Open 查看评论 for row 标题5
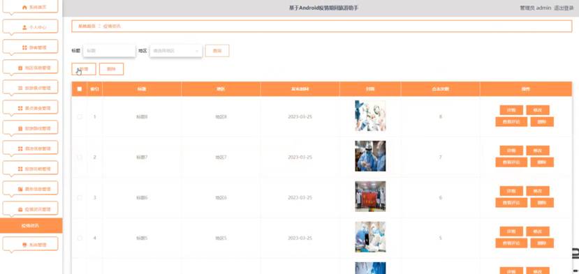This screenshot has height=274, width=579. [511, 243]
